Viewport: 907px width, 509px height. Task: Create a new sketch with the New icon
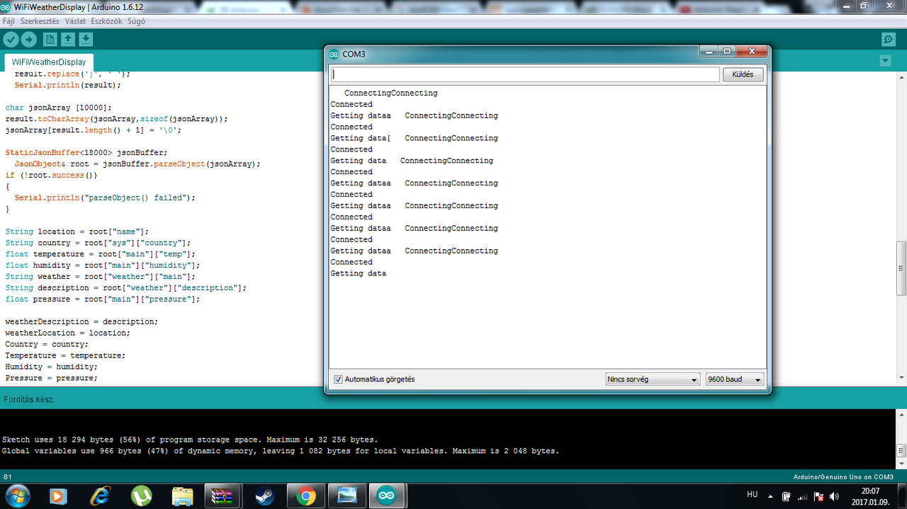pyautogui.click(x=50, y=40)
